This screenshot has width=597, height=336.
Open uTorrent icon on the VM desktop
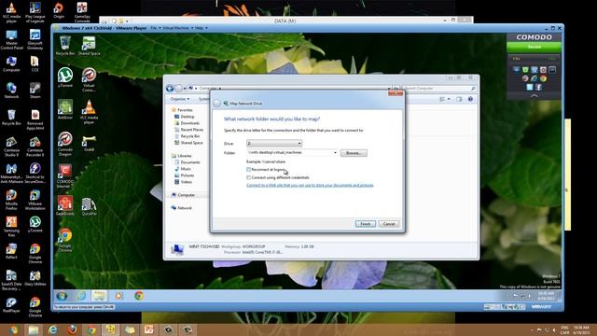(x=65, y=77)
